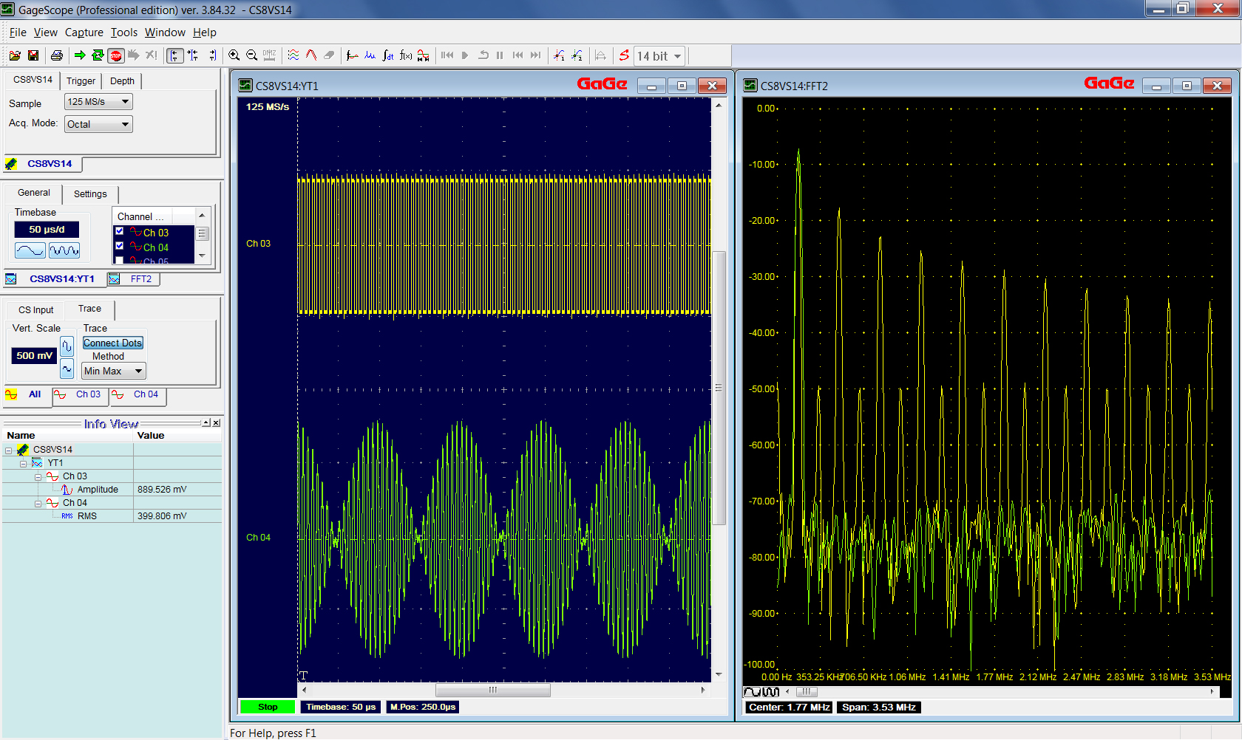Uncheck the Ch 04 channel checkbox
This screenshot has width=1242, height=740.
[120, 246]
